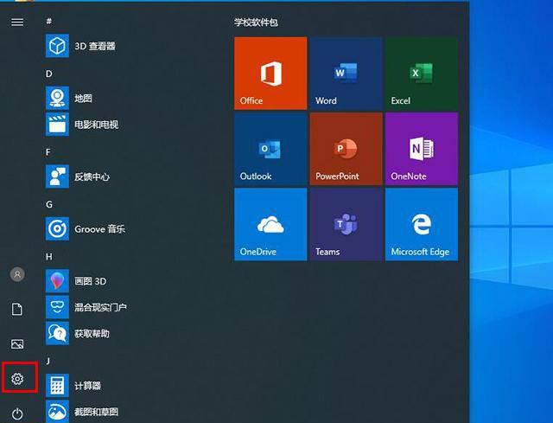Open the Documents folder sidebar icon

(17, 309)
